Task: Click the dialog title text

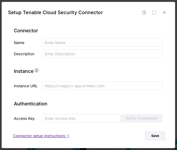Action: click(56, 13)
